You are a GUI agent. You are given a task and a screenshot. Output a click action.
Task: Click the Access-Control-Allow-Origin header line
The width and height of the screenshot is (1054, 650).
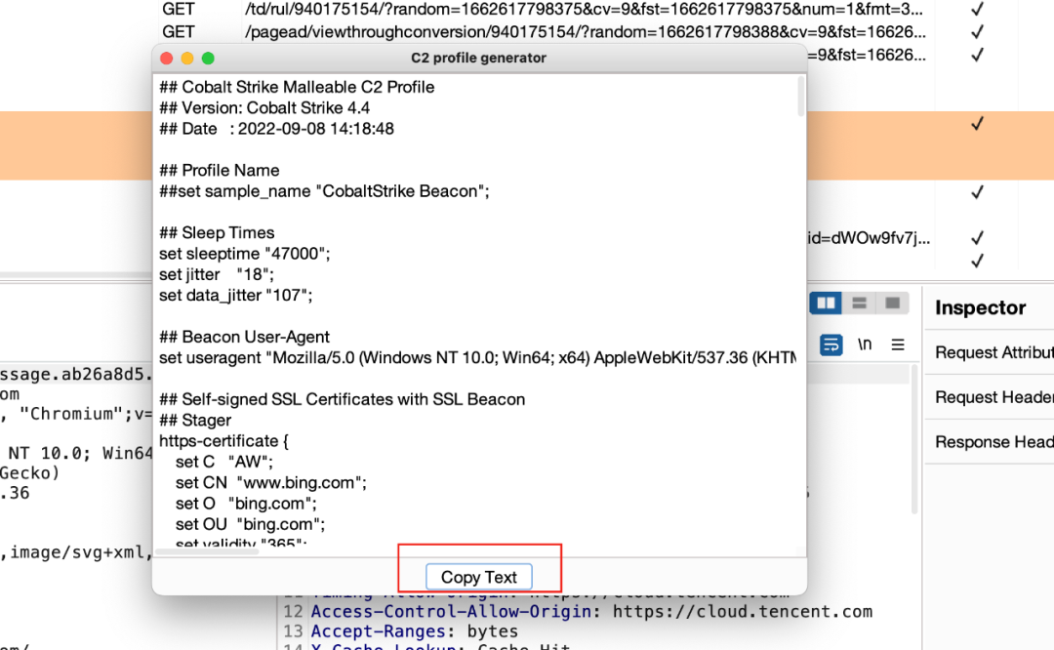pyautogui.click(x=591, y=612)
